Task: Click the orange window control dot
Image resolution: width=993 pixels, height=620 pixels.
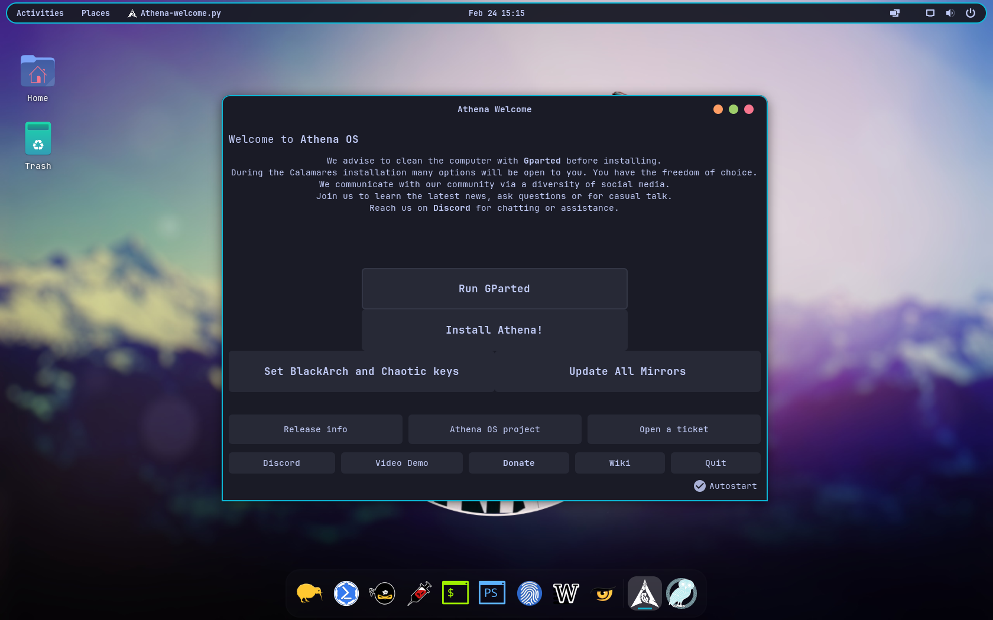Action: [718, 109]
